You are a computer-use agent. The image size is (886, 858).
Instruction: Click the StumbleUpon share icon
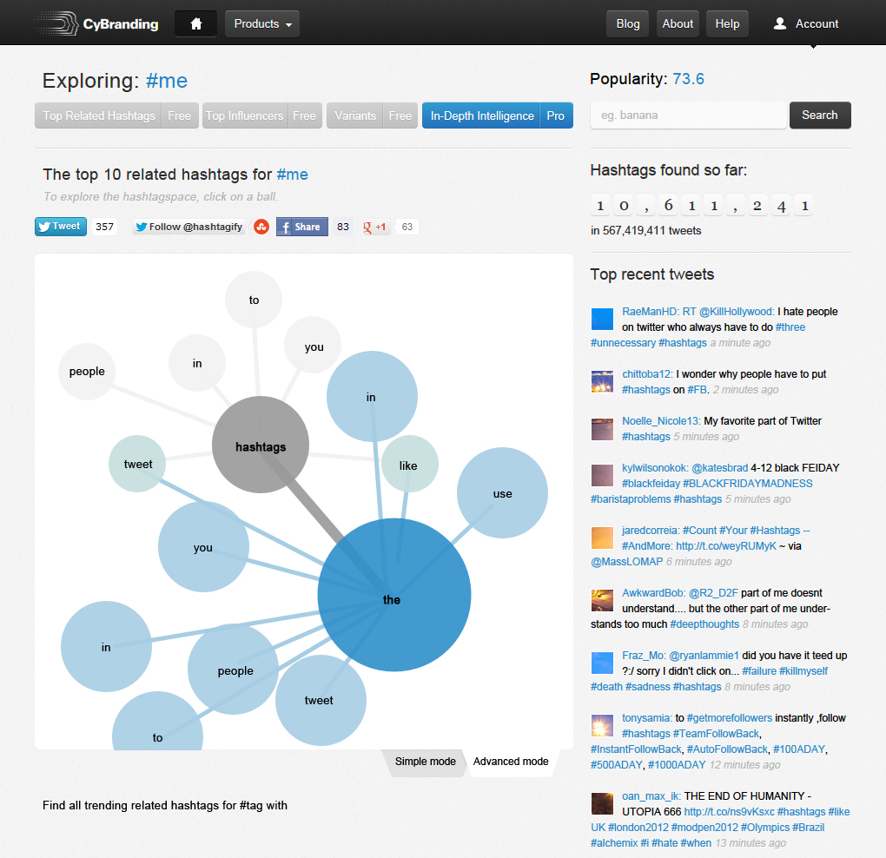click(261, 227)
